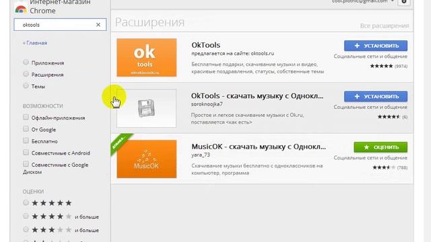Click MusicOK Социальные сети и общение category
Screen dimensions: 431x242
pos(370,158)
